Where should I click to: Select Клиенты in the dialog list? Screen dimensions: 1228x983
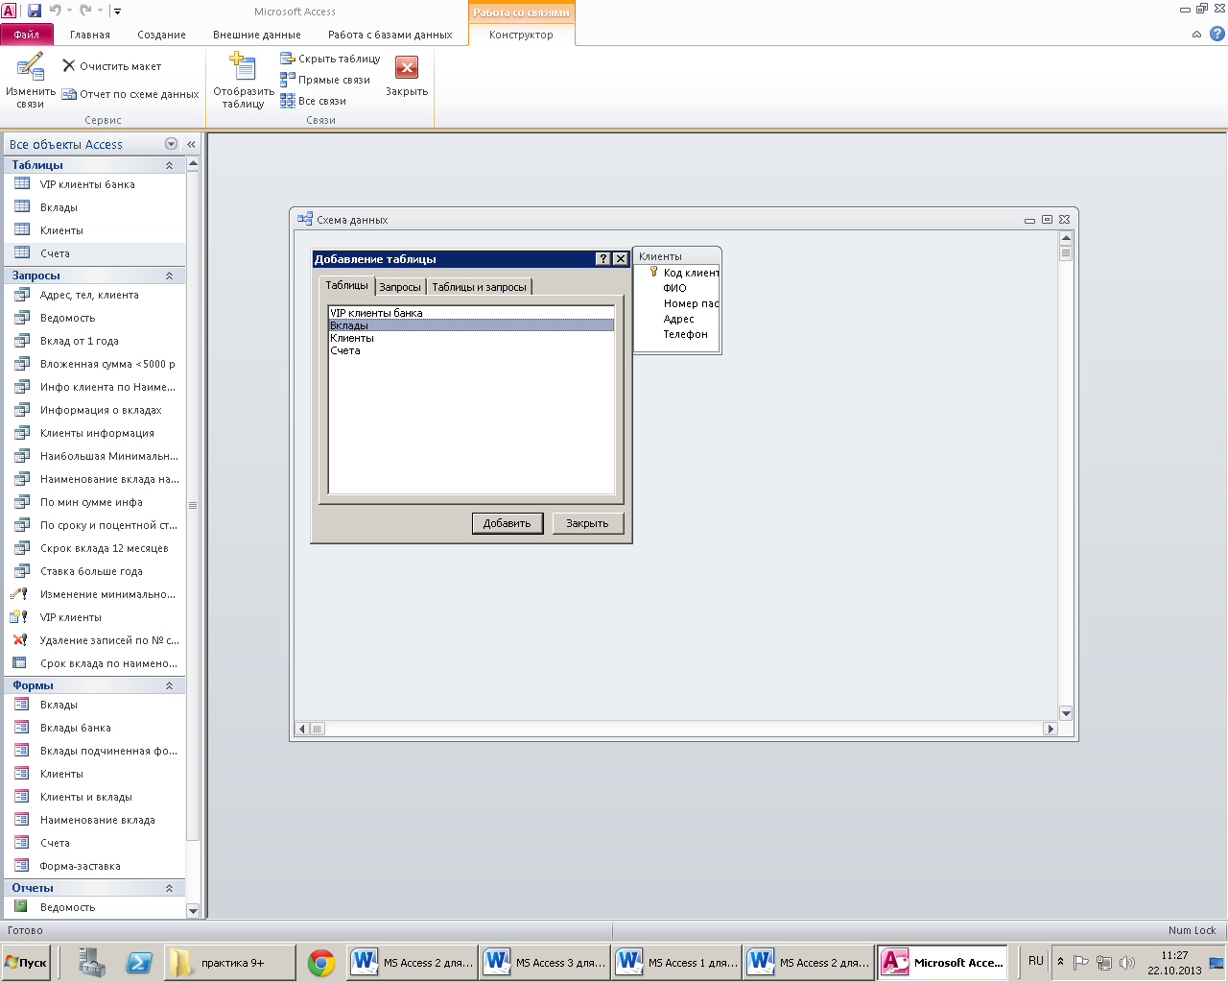pos(471,338)
